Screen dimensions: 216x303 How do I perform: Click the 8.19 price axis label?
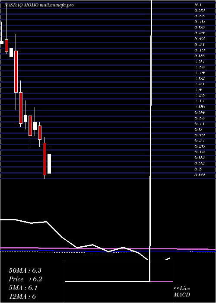tap(200, 50)
